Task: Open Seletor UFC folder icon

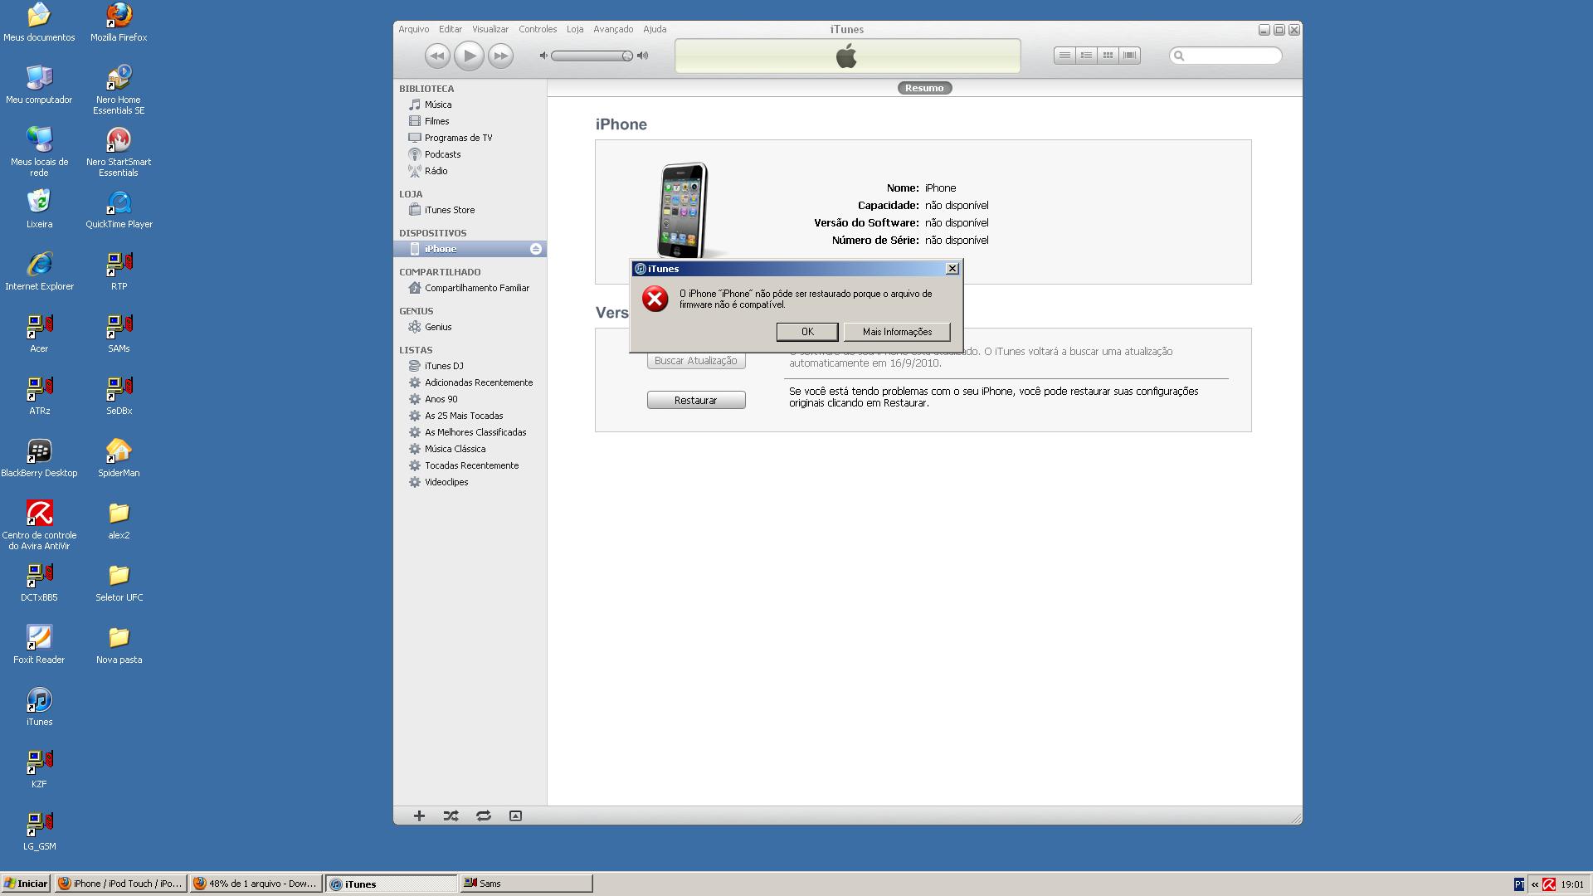Action: [119, 582]
